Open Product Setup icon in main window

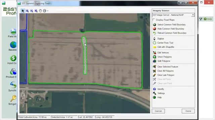13,72
